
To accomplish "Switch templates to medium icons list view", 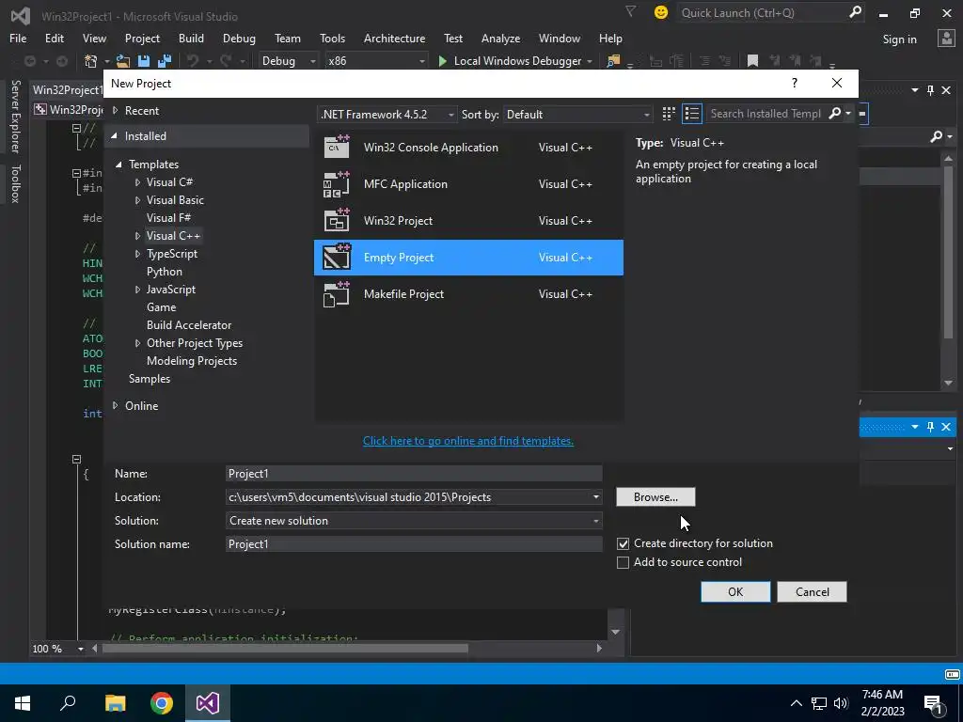I will (x=691, y=114).
